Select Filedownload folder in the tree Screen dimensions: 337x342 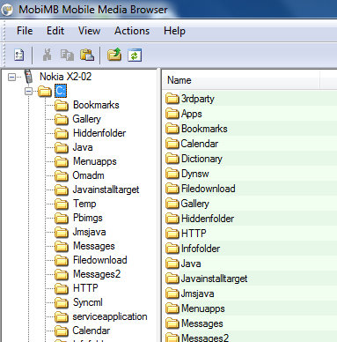click(x=100, y=260)
